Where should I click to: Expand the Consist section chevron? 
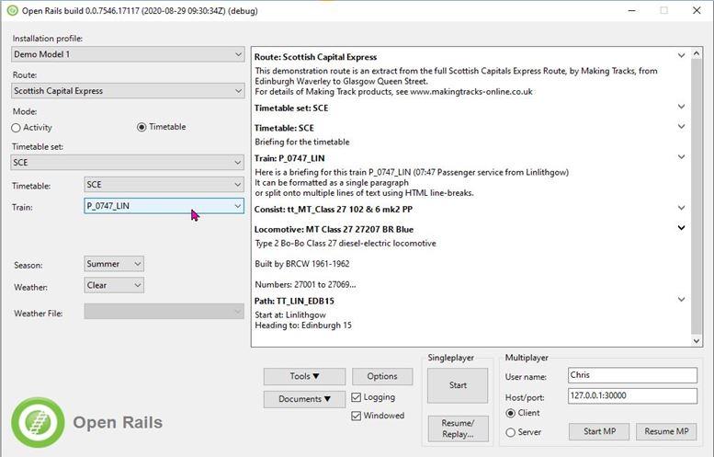click(681, 208)
